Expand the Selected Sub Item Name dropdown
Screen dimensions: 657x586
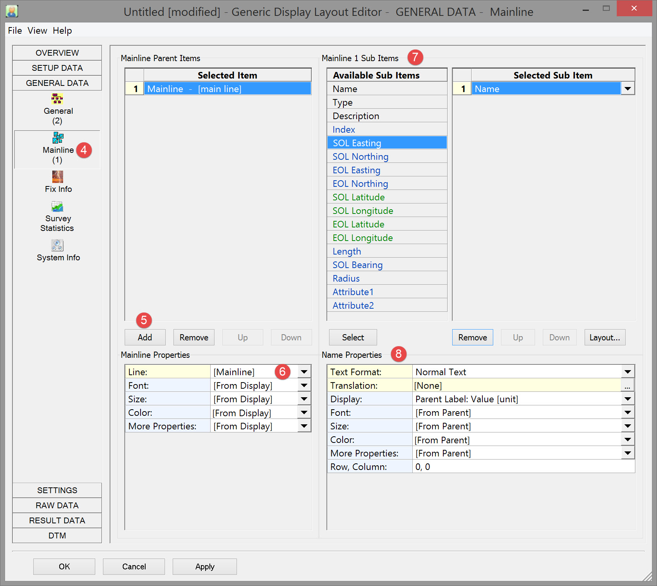pos(628,89)
